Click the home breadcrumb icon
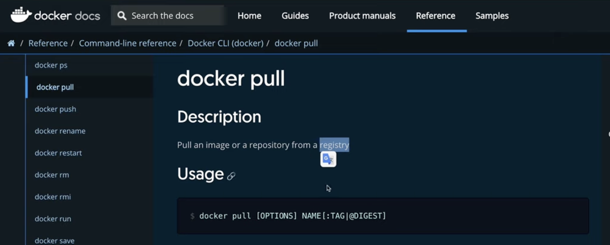Viewport: 610px width, 245px height. (11, 43)
